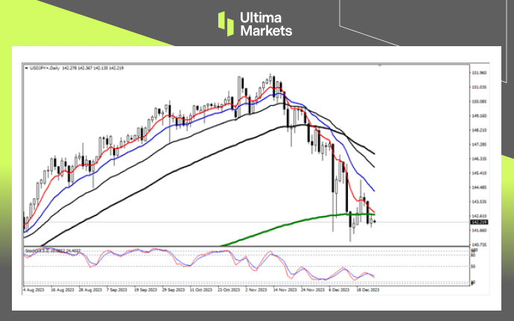514x321 pixels.
Task: Click the 148.210 price scale level
Action: click(479, 130)
